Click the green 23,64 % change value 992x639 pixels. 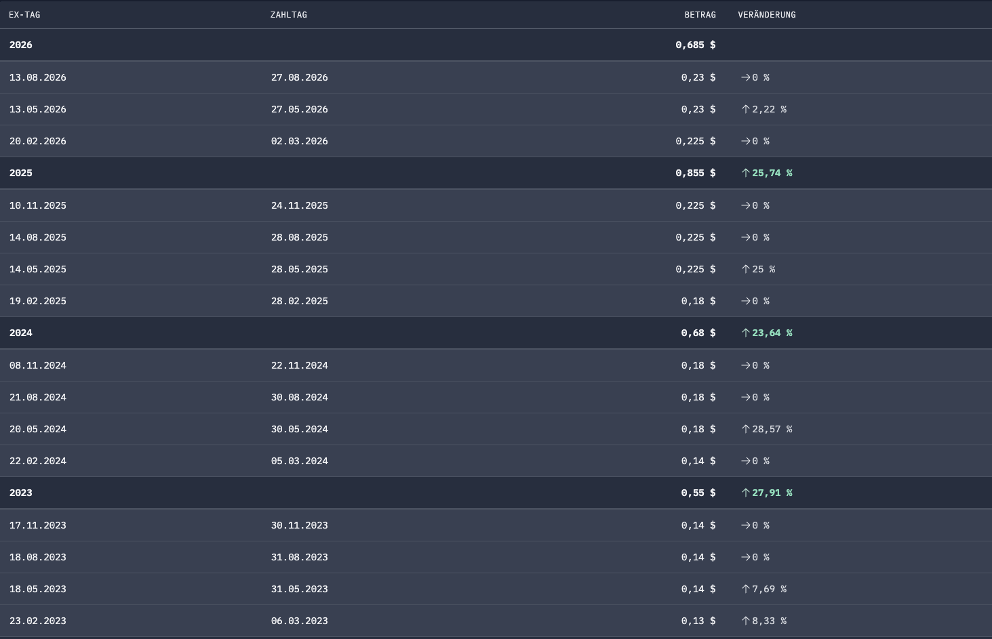click(772, 333)
